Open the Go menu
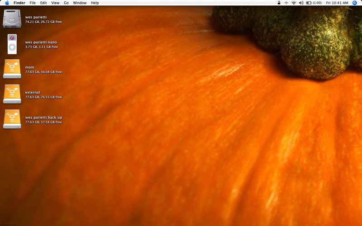This screenshot has width=362, height=226. (66, 3)
